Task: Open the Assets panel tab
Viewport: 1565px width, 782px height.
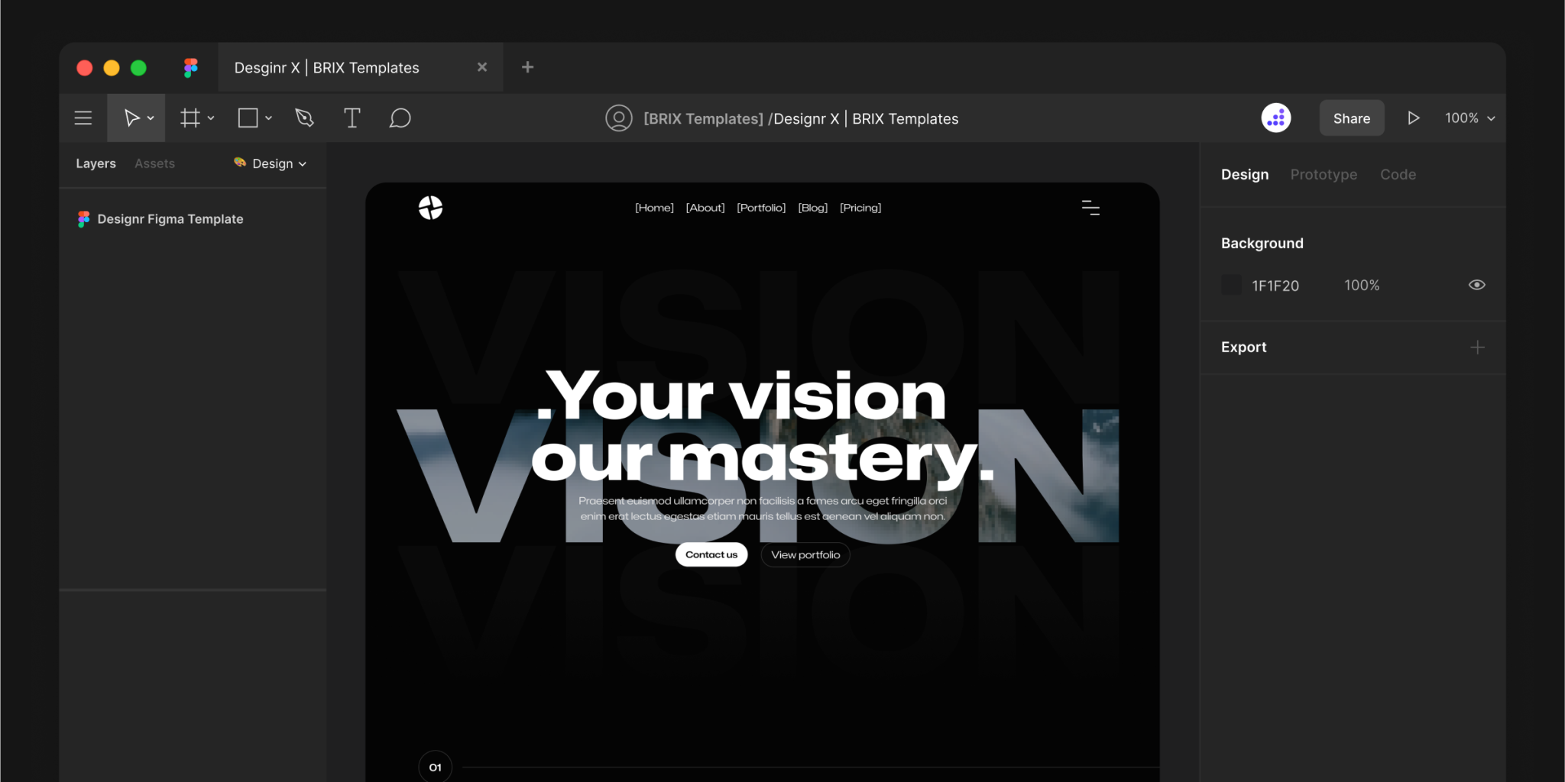Action: point(154,163)
